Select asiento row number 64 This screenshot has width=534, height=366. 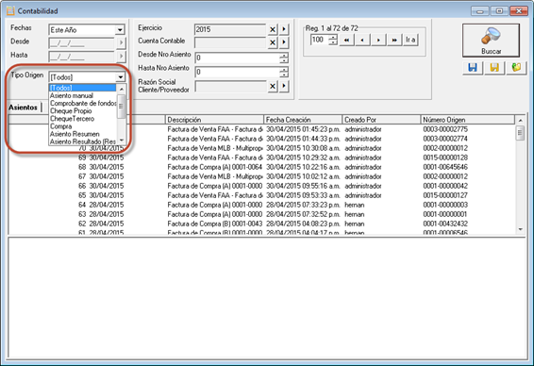(x=261, y=205)
